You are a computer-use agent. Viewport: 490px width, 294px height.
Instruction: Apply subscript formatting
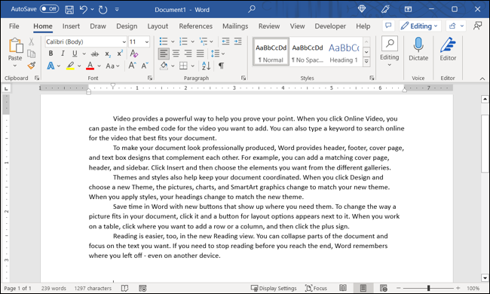point(108,54)
